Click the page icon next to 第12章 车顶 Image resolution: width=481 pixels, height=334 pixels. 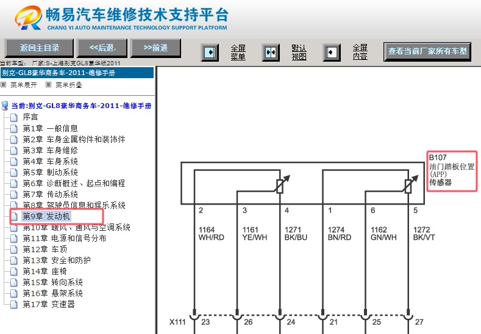pyautogui.click(x=14, y=250)
